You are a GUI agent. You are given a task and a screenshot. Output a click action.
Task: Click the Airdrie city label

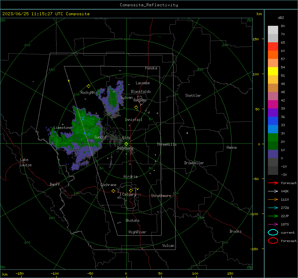tap(130, 177)
